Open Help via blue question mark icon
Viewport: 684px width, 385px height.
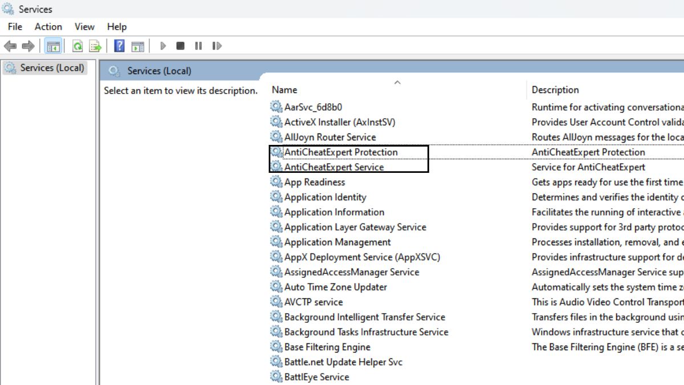point(119,46)
